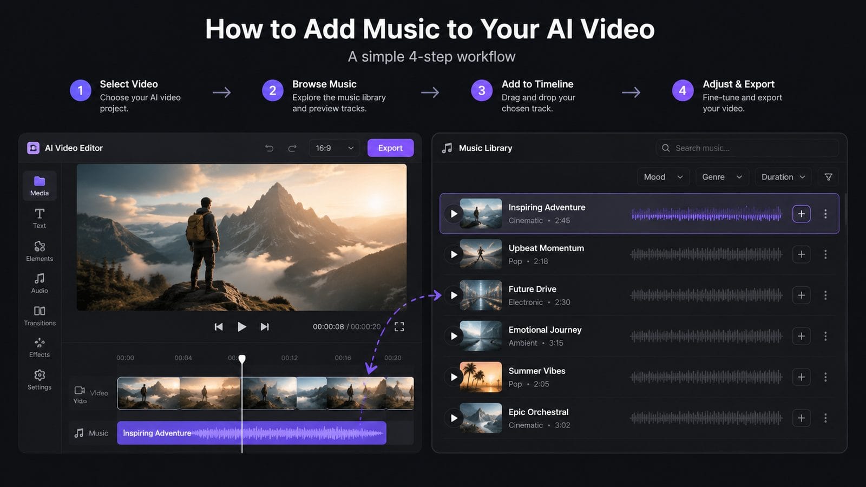This screenshot has height=487, width=866.
Task: Open the Media panel in sidebar
Action: tap(40, 186)
